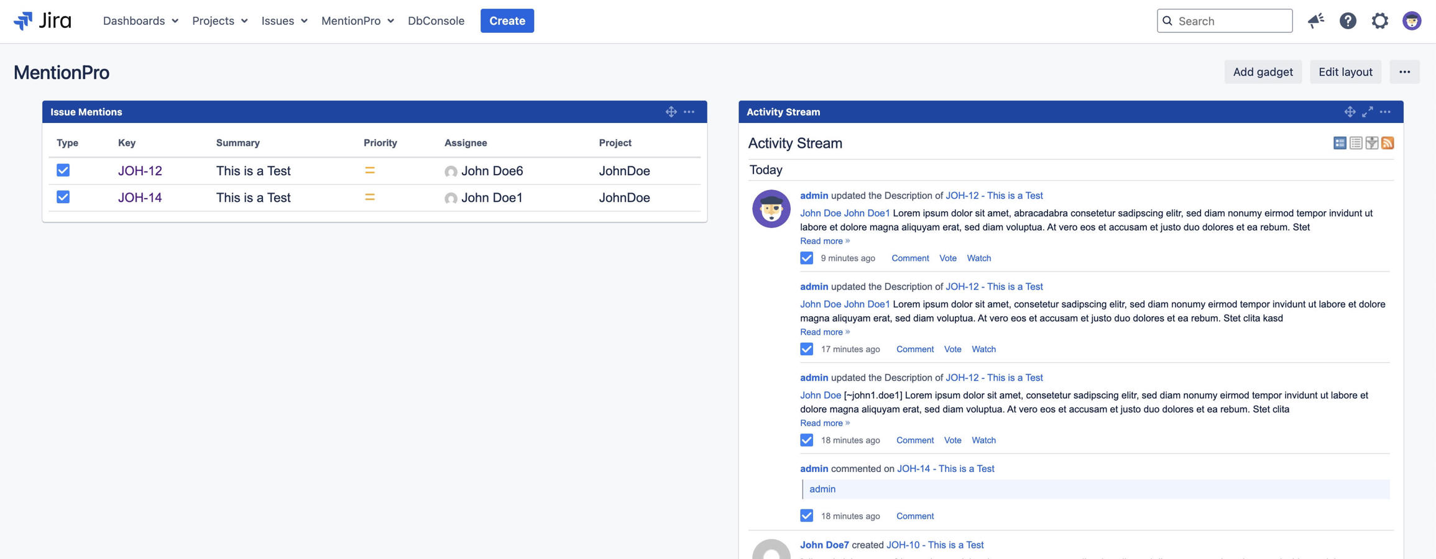1436x559 pixels.
Task: Click the 'admin' comment text block
Action: pyautogui.click(x=1096, y=489)
